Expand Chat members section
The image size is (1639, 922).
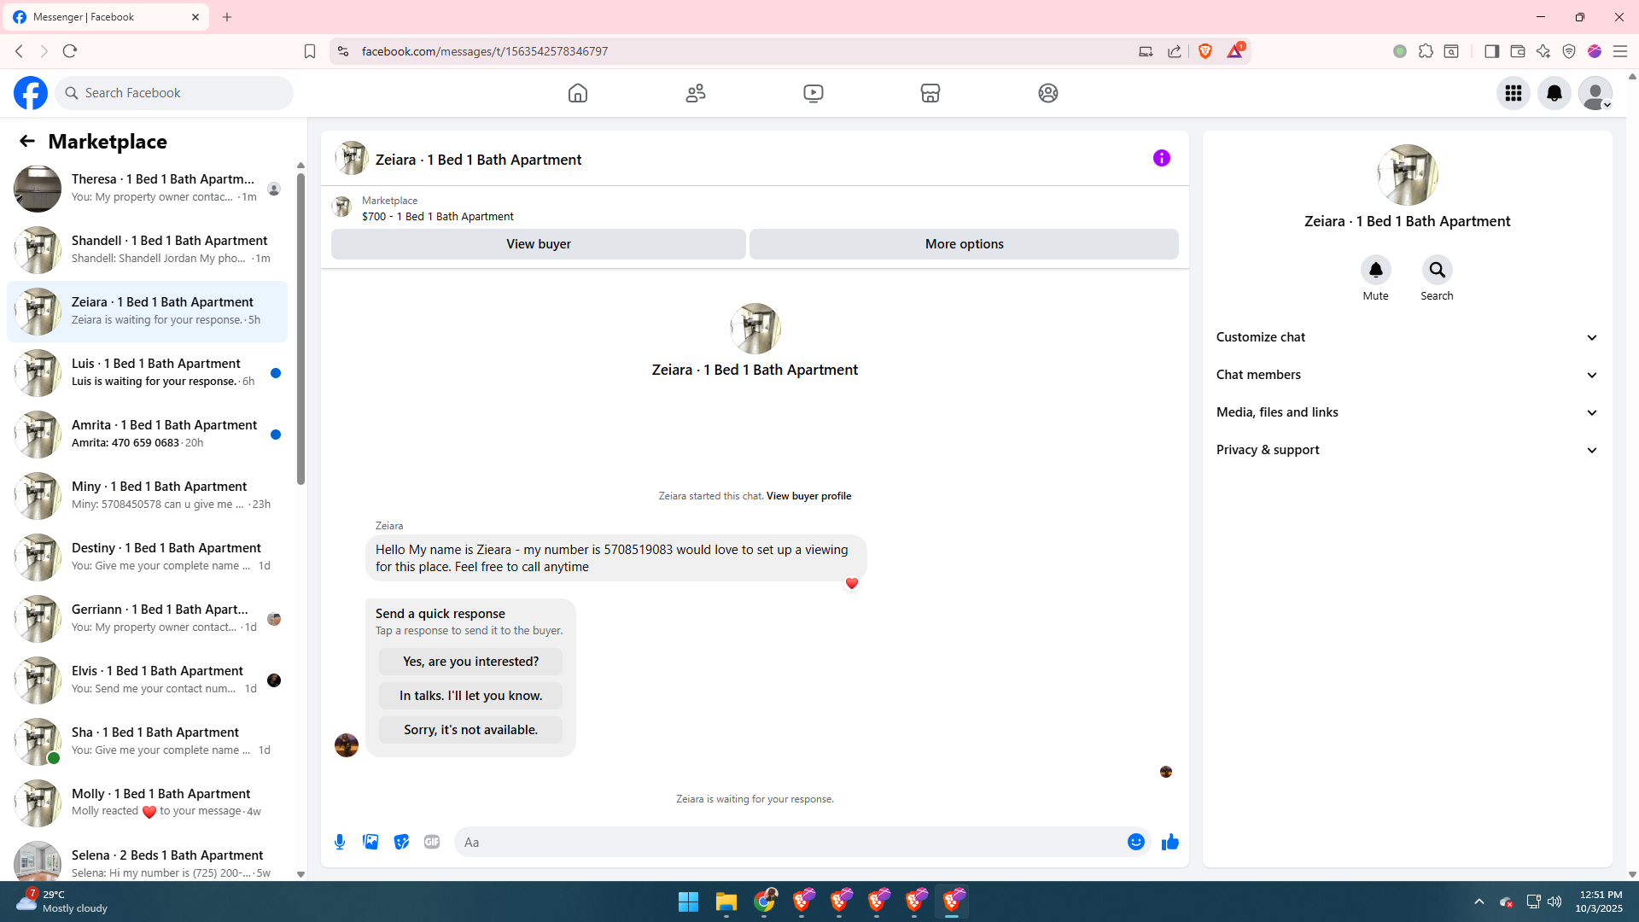(x=1407, y=375)
